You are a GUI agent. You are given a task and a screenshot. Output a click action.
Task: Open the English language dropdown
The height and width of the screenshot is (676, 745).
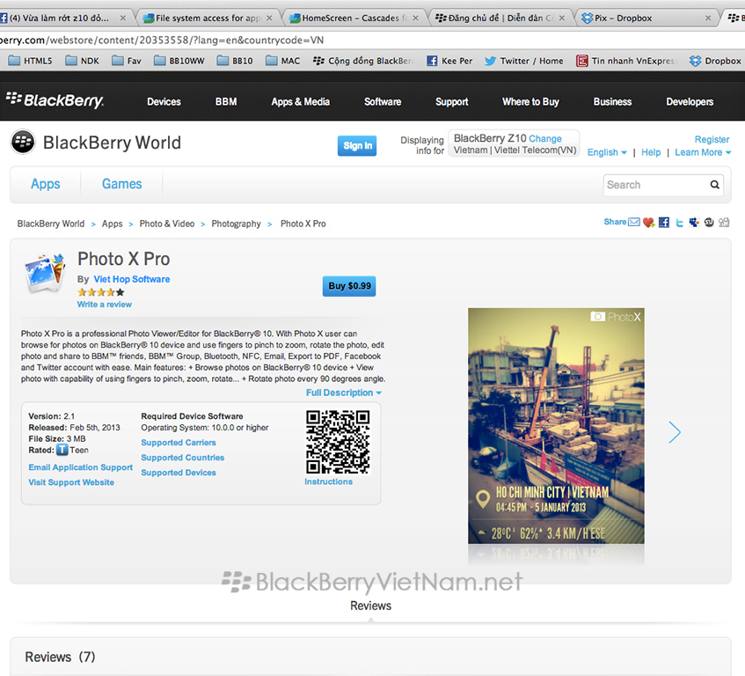(607, 152)
